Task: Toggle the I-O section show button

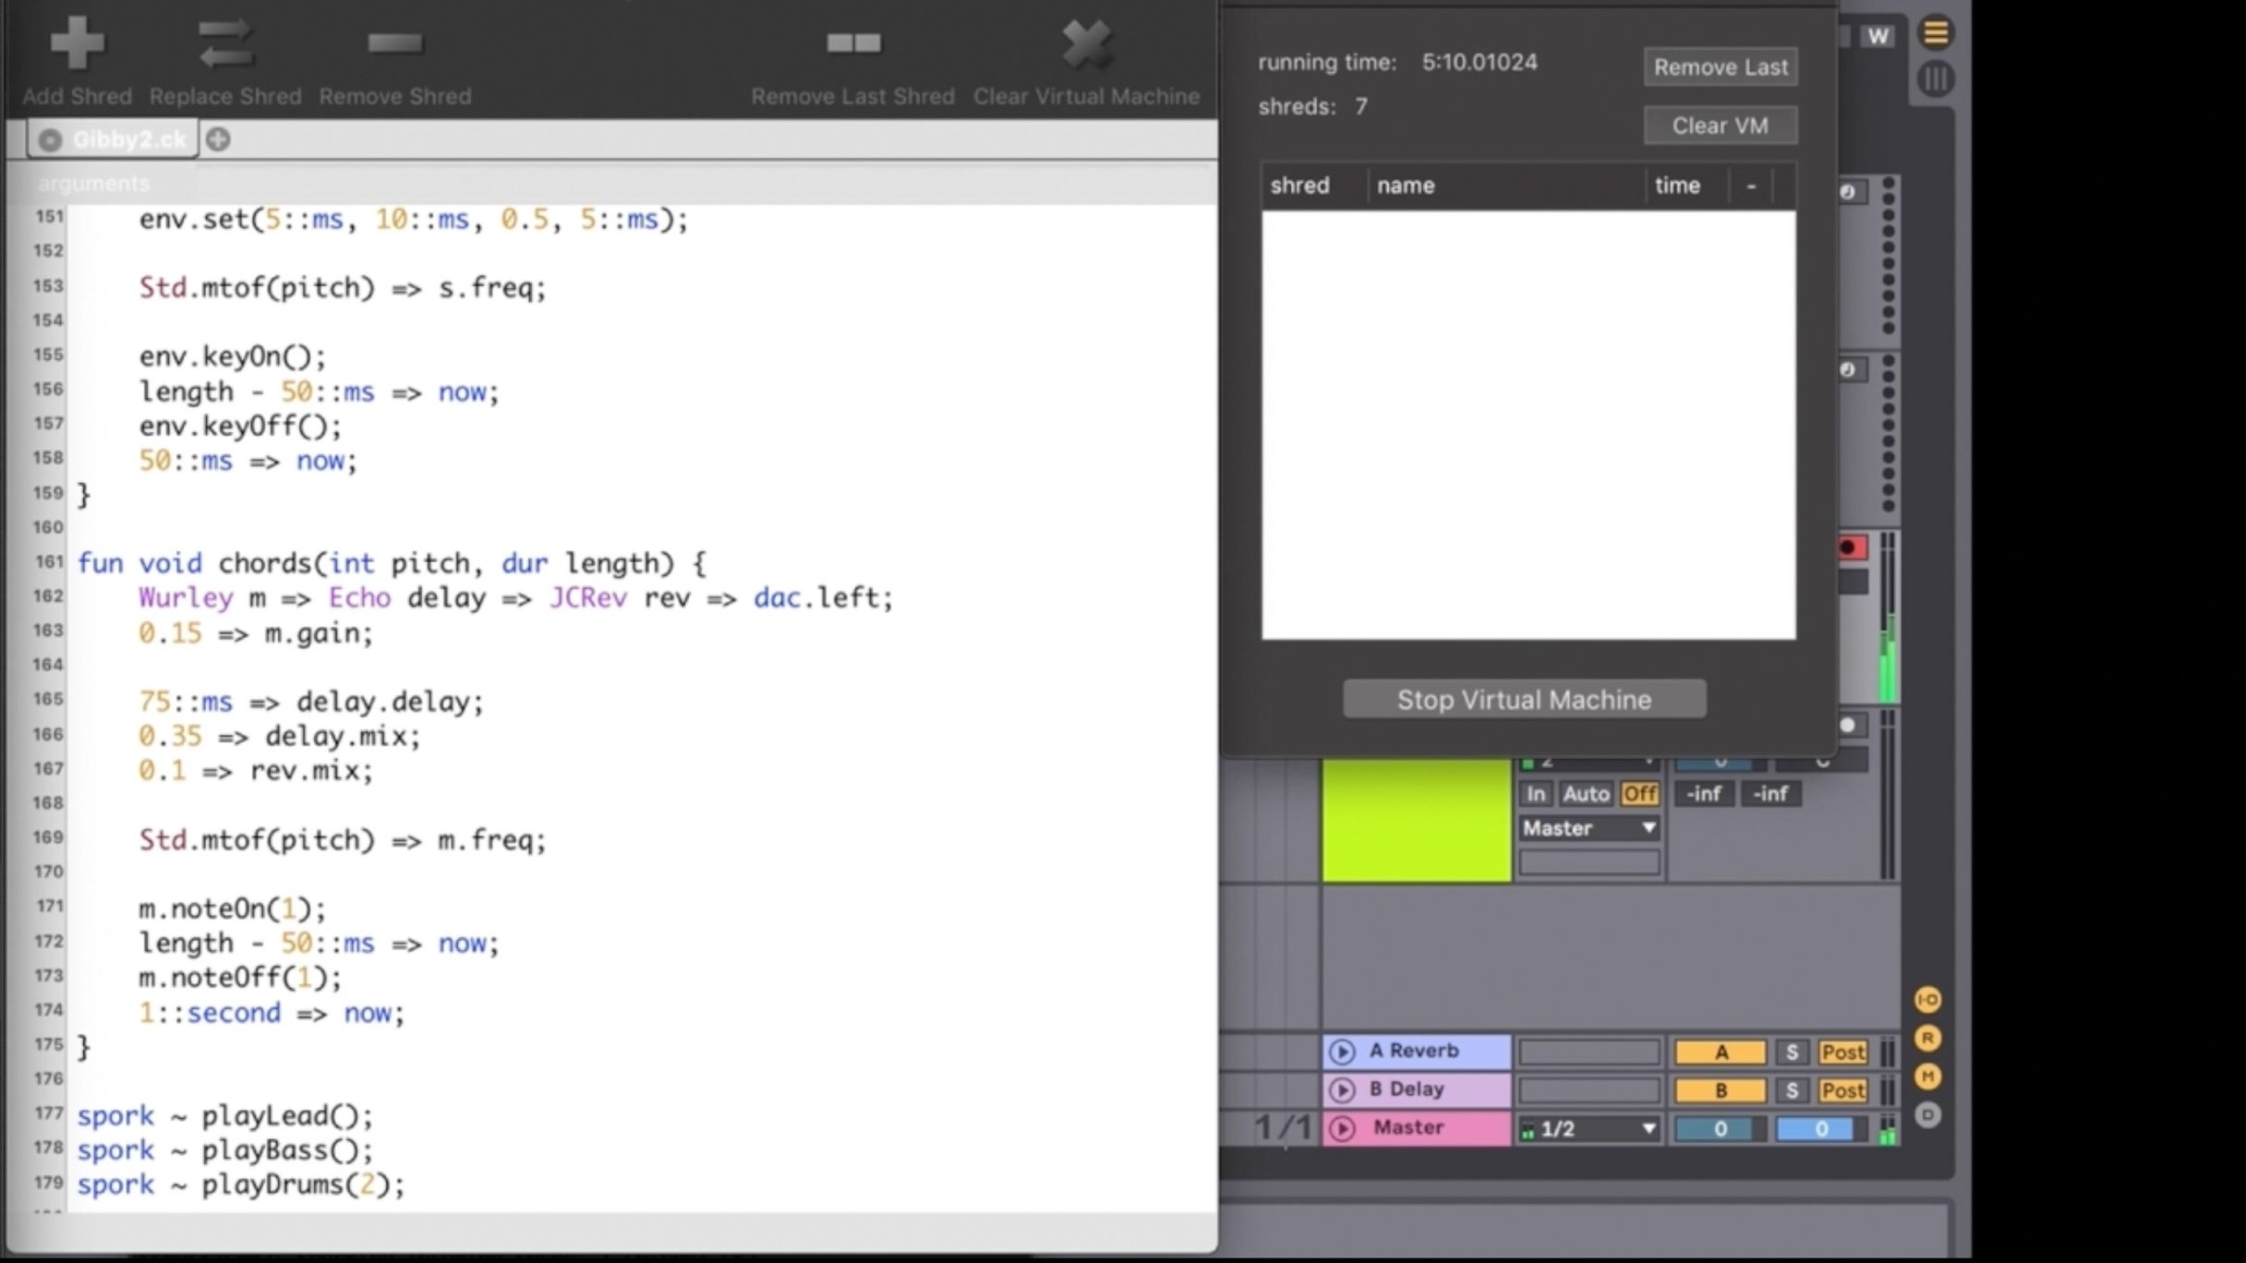Action: pos(1927,1000)
